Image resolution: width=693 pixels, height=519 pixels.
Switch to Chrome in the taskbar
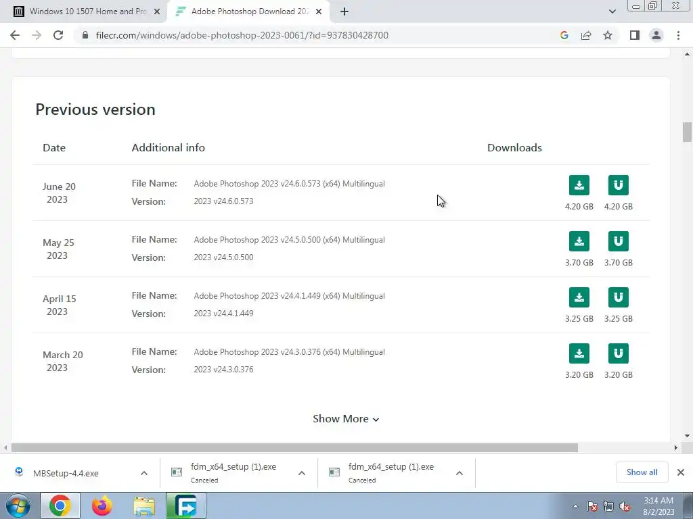point(60,505)
